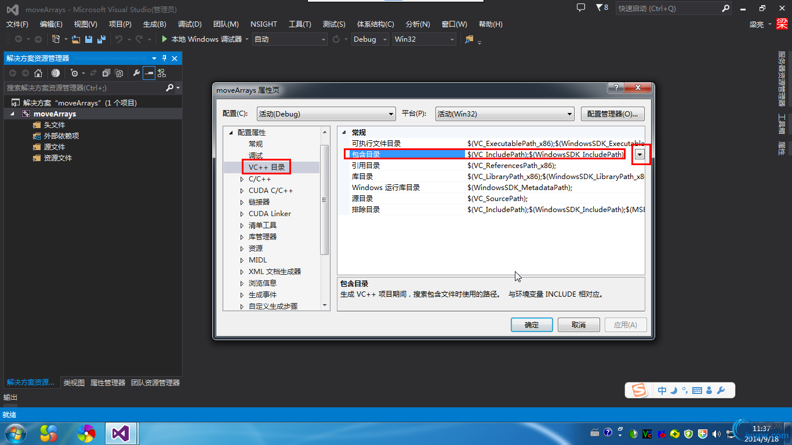Collapse the 配置属性 tree node
Image resolution: width=792 pixels, height=445 pixels.
point(231,133)
